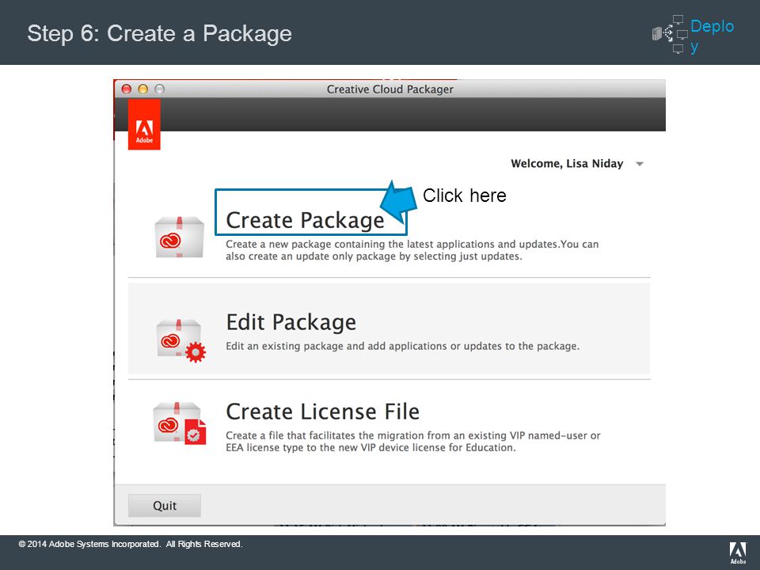The width and height of the screenshot is (760, 570).
Task: Select the Edit Package heading
Action: (291, 322)
